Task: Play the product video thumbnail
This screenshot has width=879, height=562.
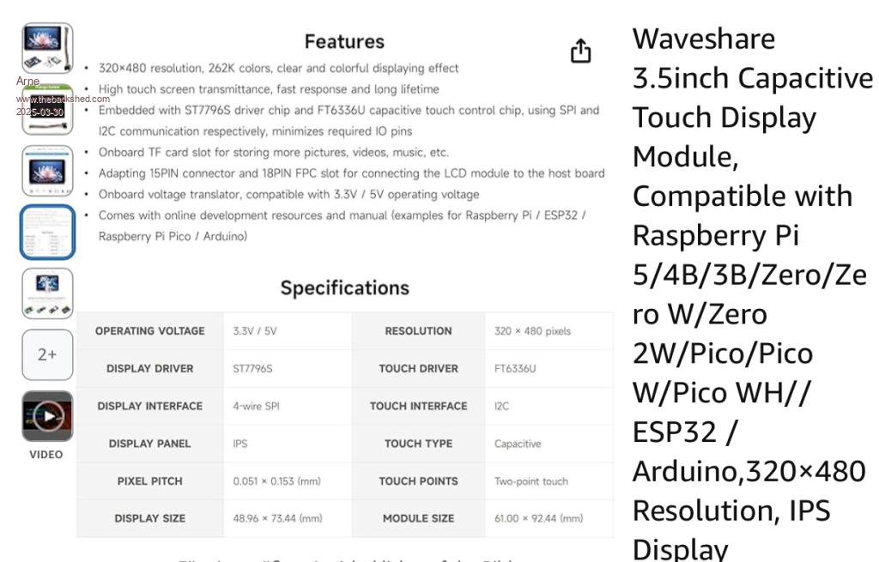Action: tap(47, 416)
